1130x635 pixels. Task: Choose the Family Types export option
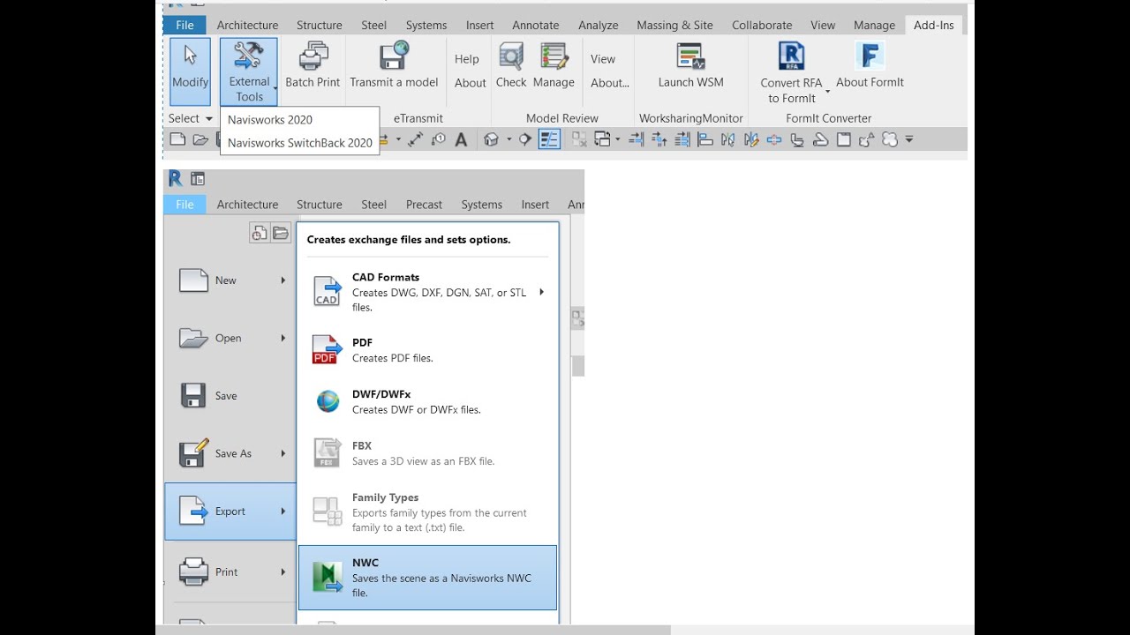tap(428, 512)
